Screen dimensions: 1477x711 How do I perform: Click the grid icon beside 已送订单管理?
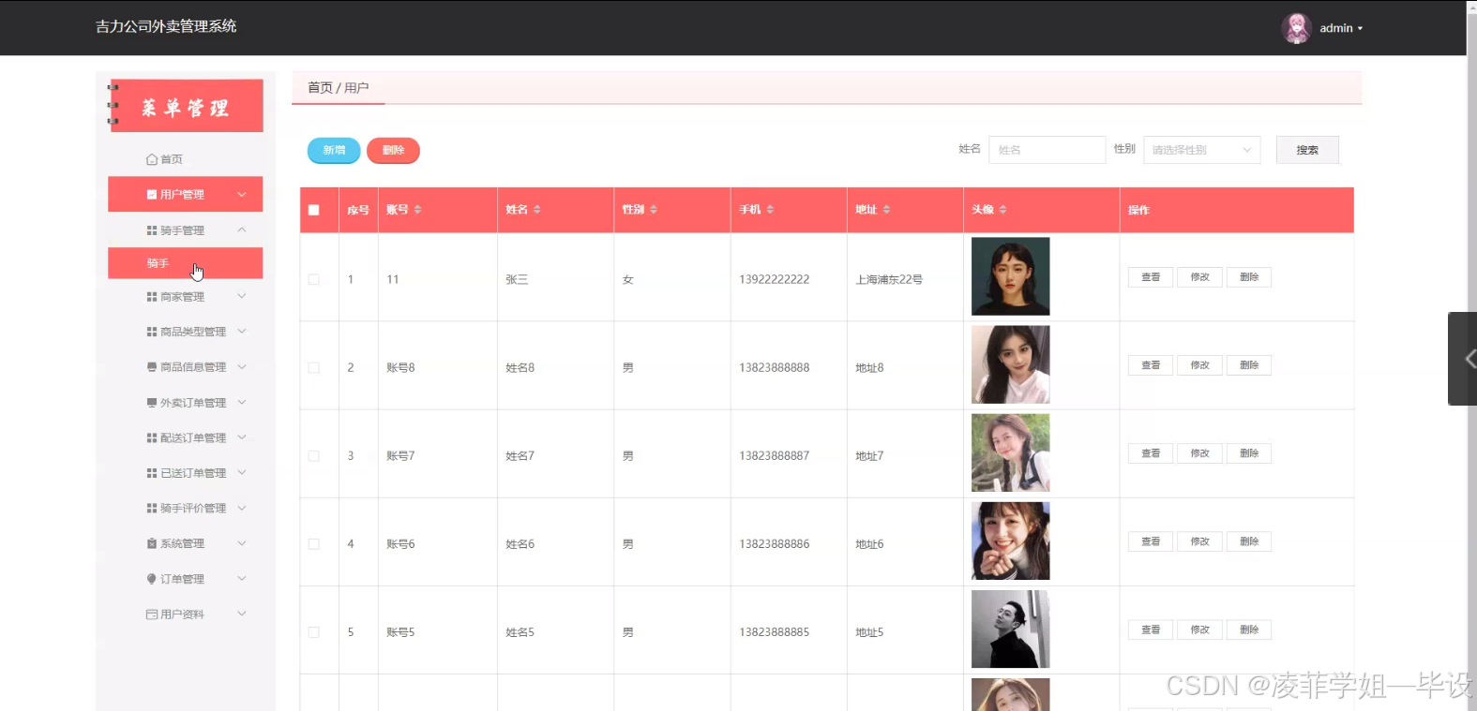152,473
